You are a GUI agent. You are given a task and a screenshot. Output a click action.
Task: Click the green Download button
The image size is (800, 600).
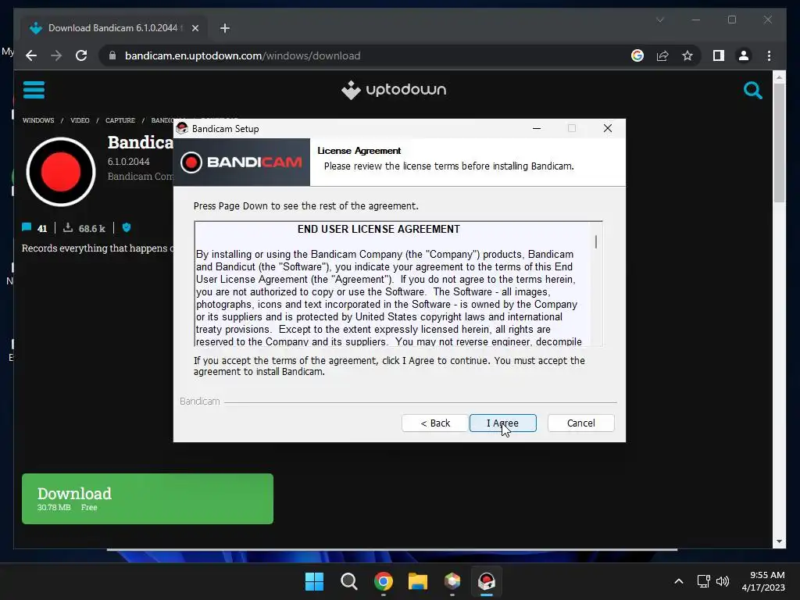148,498
